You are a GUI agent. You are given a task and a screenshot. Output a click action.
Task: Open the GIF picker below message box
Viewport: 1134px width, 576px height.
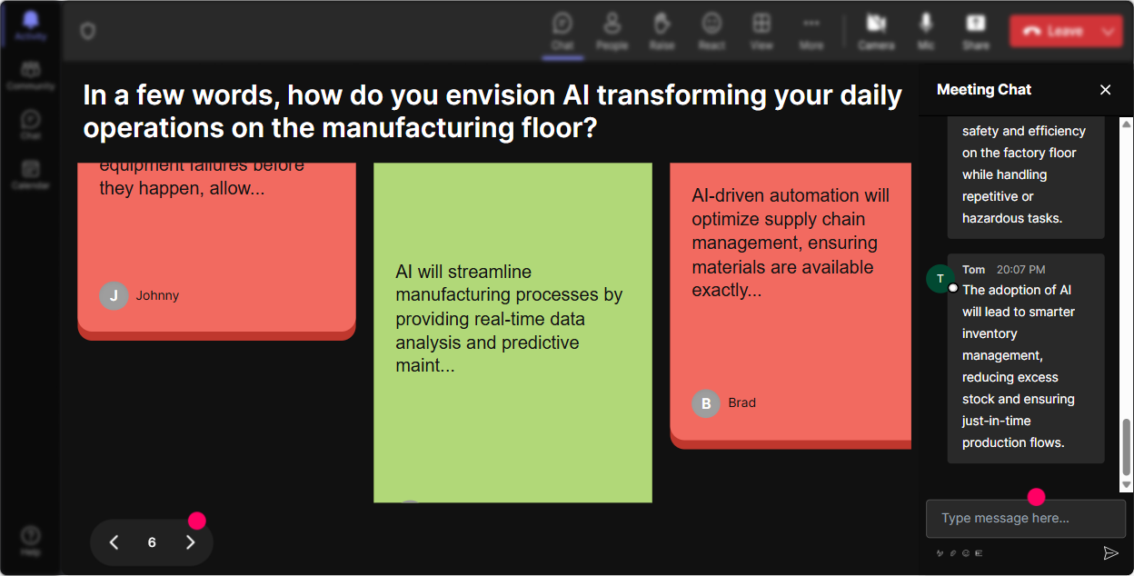[979, 552]
